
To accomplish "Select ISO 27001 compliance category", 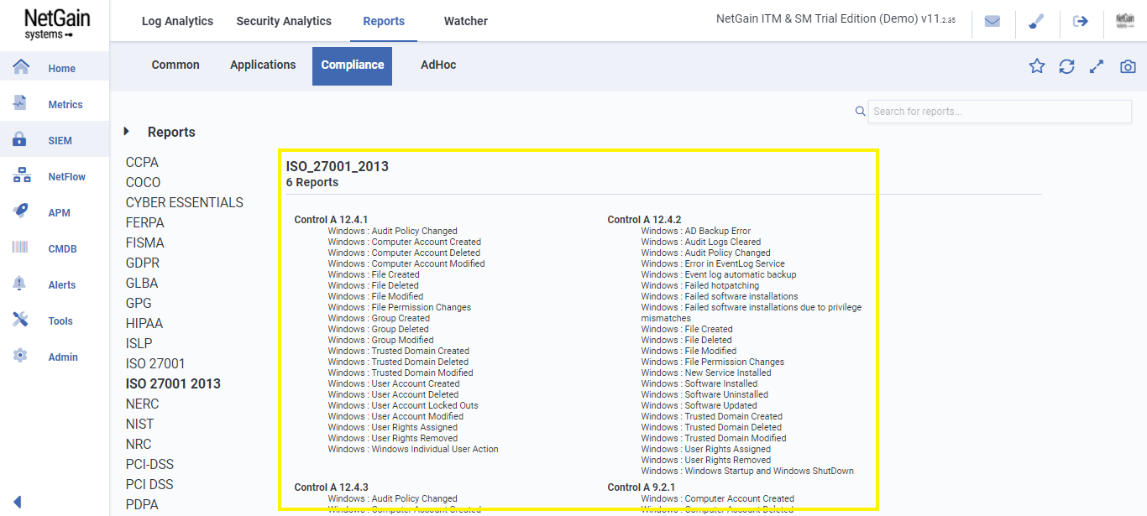I will [155, 363].
